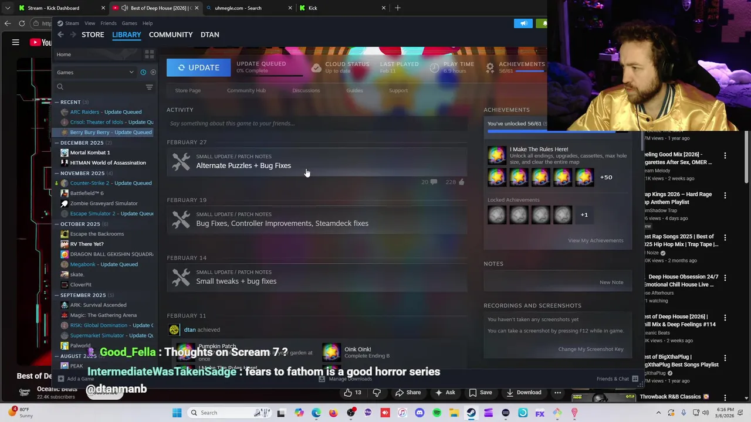Collapse the OCTOBER 2025 group
This screenshot has width=751, height=422.
(x=57, y=224)
